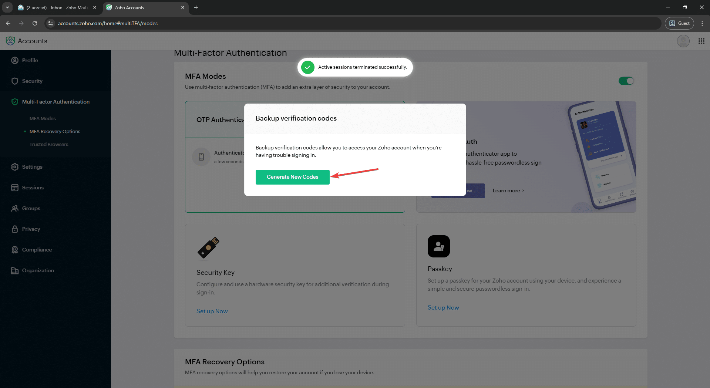This screenshot has height=388, width=710.
Task: Open the Security shield icon
Action: tap(15, 81)
